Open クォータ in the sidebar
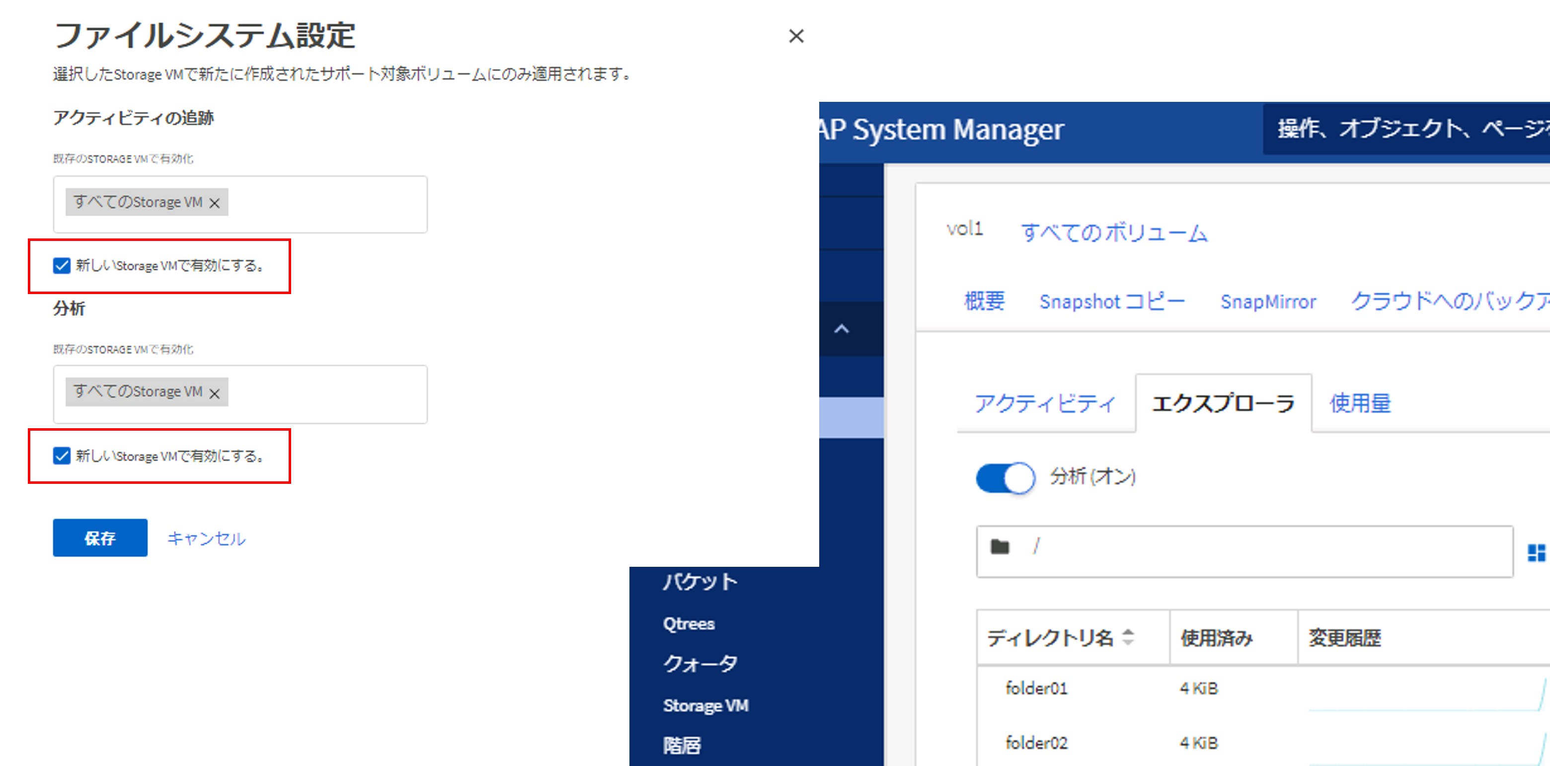The height and width of the screenshot is (766, 1550). tap(700, 663)
